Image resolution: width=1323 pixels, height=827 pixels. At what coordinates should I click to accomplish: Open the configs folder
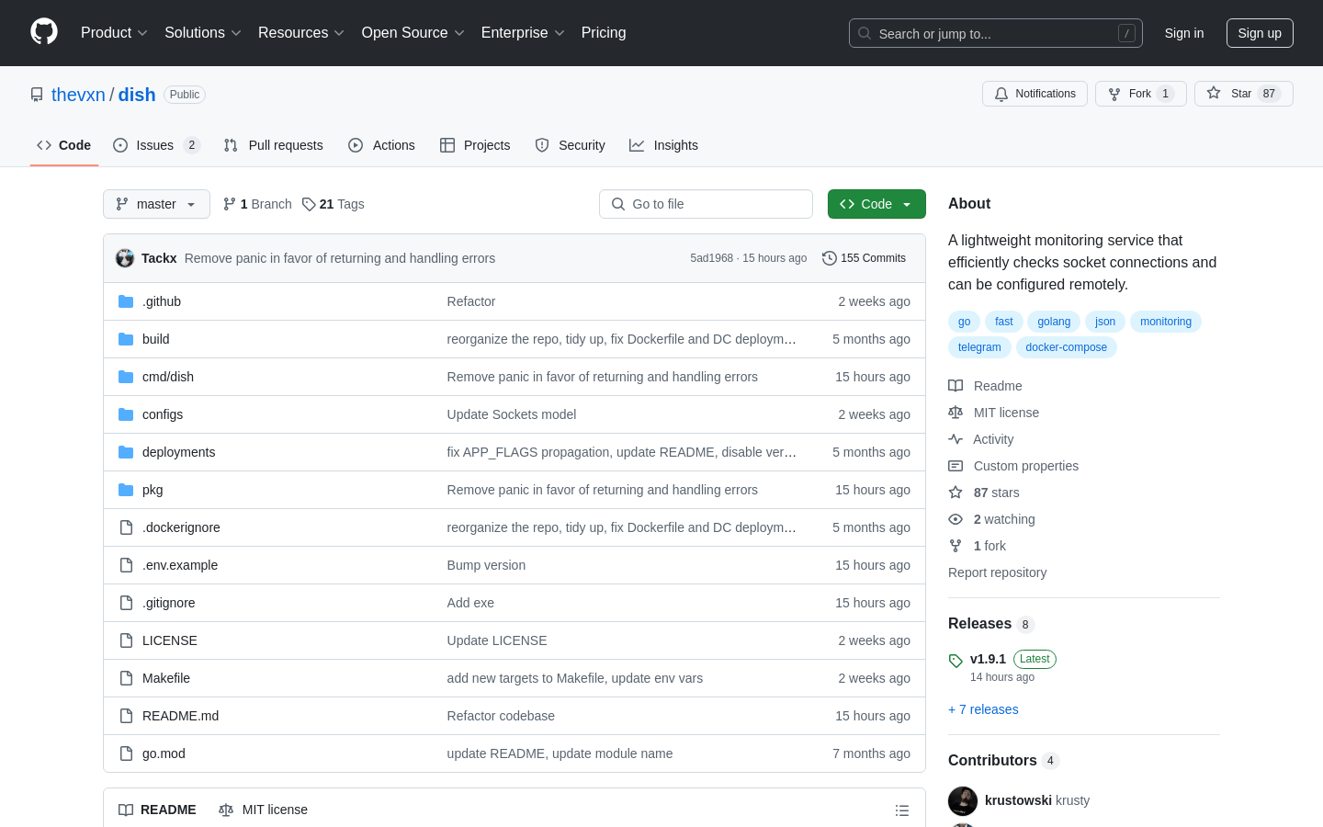163,414
